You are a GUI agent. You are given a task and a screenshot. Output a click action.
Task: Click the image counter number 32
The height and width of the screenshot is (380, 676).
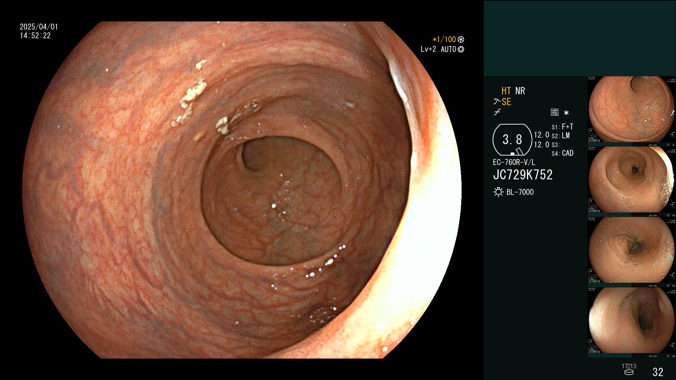click(658, 372)
